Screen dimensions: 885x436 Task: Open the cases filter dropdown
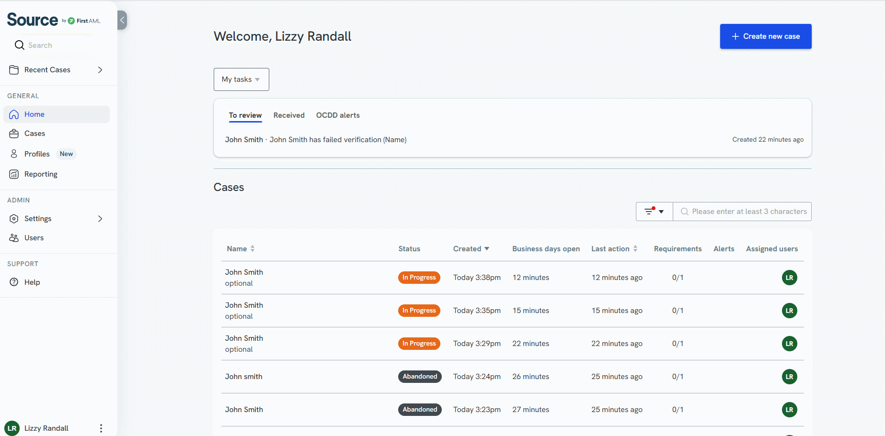coord(654,212)
